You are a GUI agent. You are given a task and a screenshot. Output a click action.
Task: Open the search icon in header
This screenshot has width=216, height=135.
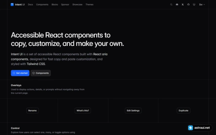click(x=171, y=4)
